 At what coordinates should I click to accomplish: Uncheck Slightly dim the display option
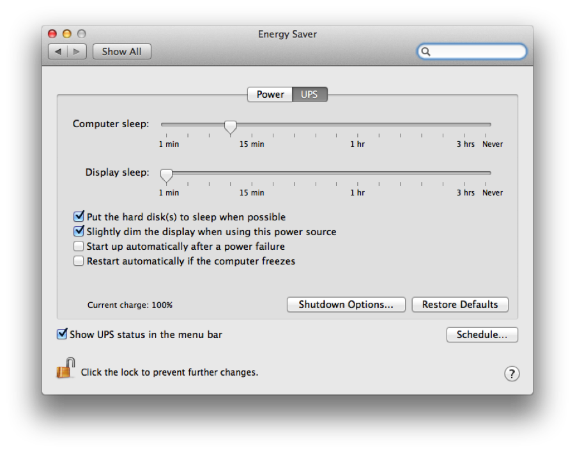click(79, 232)
